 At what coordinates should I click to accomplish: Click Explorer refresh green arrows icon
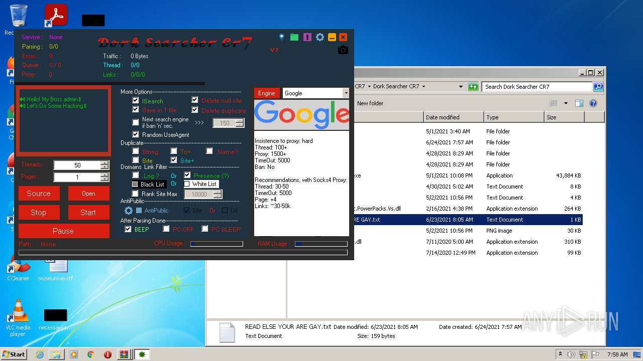pyautogui.click(x=473, y=87)
